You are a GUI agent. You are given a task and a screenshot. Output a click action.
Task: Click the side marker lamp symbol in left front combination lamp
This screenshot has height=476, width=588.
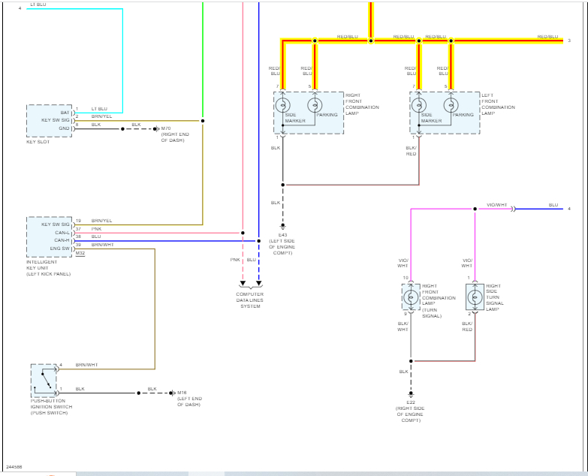[419, 105]
